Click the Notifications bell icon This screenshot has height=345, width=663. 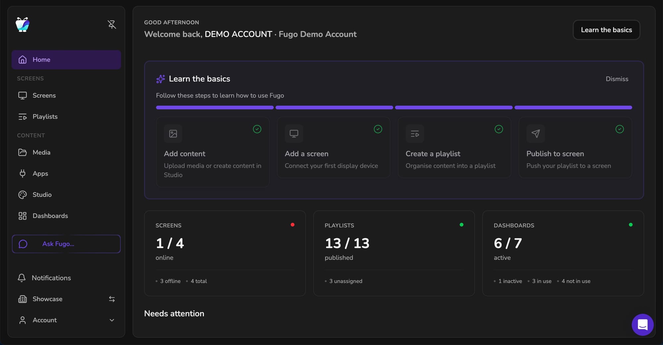[x=22, y=278]
